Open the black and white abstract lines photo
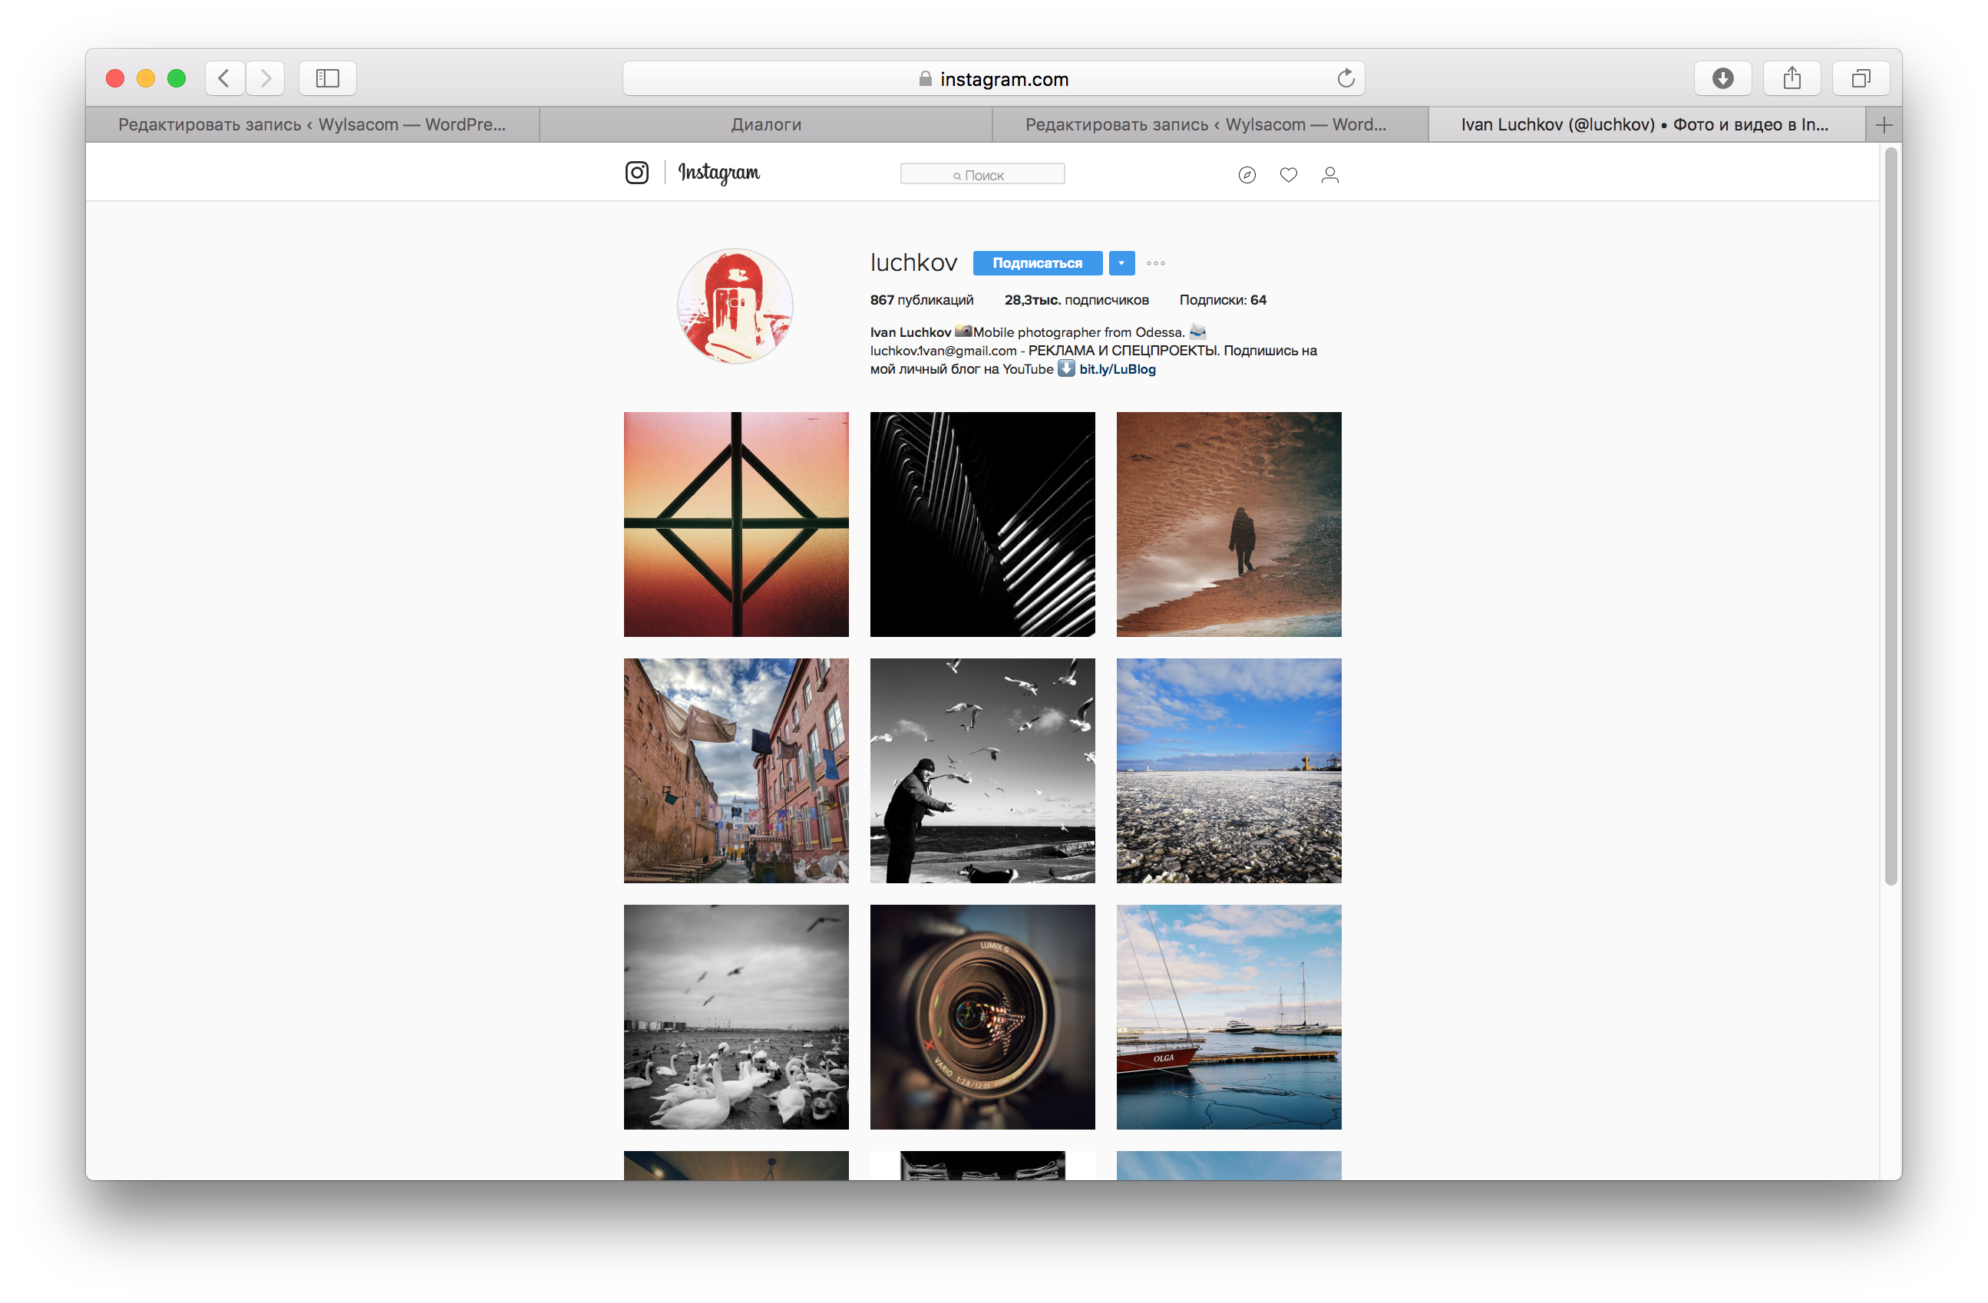The image size is (1988, 1303). click(x=982, y=525)
